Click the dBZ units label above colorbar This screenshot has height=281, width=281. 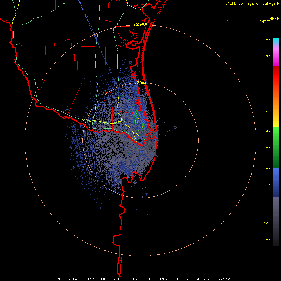click(265, 22)
